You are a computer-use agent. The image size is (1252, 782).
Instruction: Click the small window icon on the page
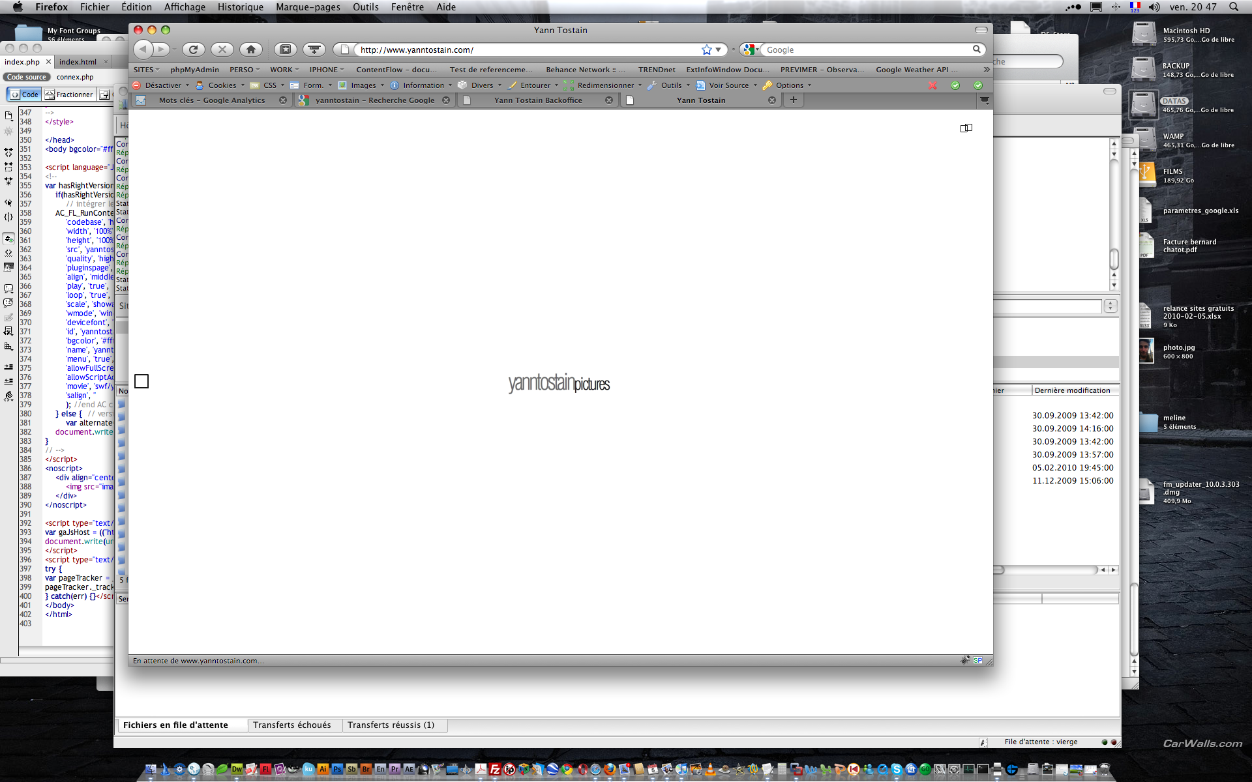click(x=966, y=128)
